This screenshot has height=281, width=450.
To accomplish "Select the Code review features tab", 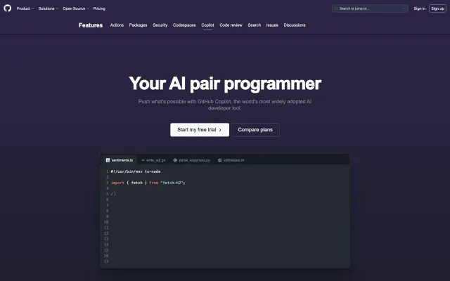I will point(231,25).
